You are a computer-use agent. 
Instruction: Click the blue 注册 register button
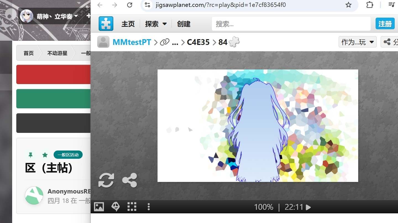point(385,24)
